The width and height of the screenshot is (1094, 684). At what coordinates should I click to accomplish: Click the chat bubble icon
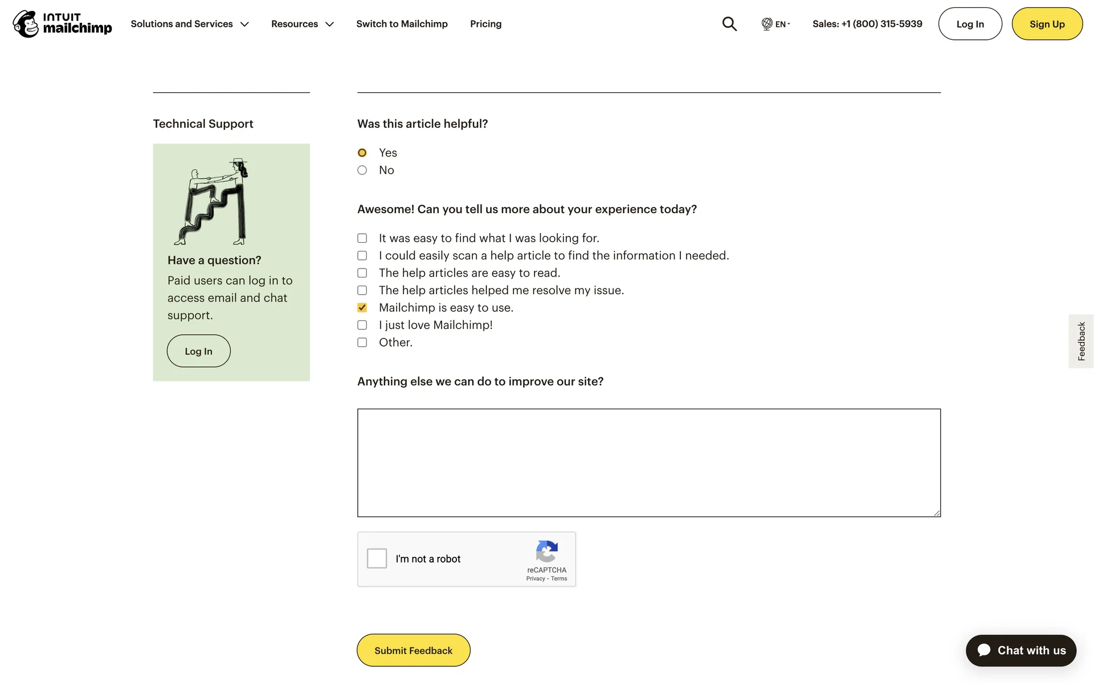tap(984, 650)
